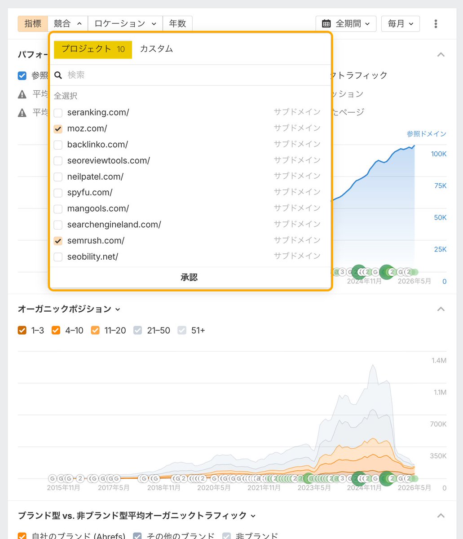The height and width of the screenshot is (539, 463).
Task: Select the 年数 tab
Action: (x=177, y=24)
